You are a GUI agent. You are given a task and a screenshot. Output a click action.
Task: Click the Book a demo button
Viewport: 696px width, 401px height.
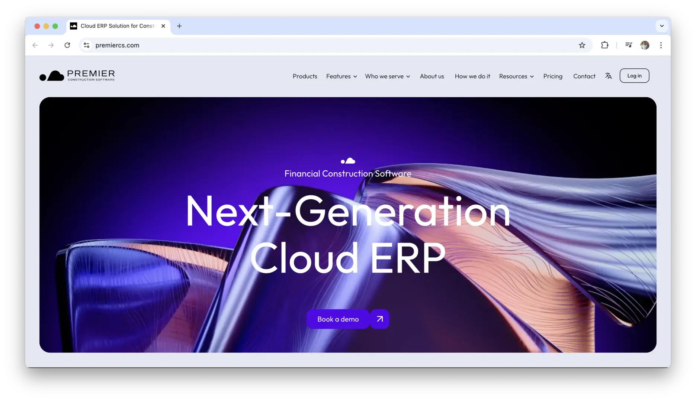point(338,319)
